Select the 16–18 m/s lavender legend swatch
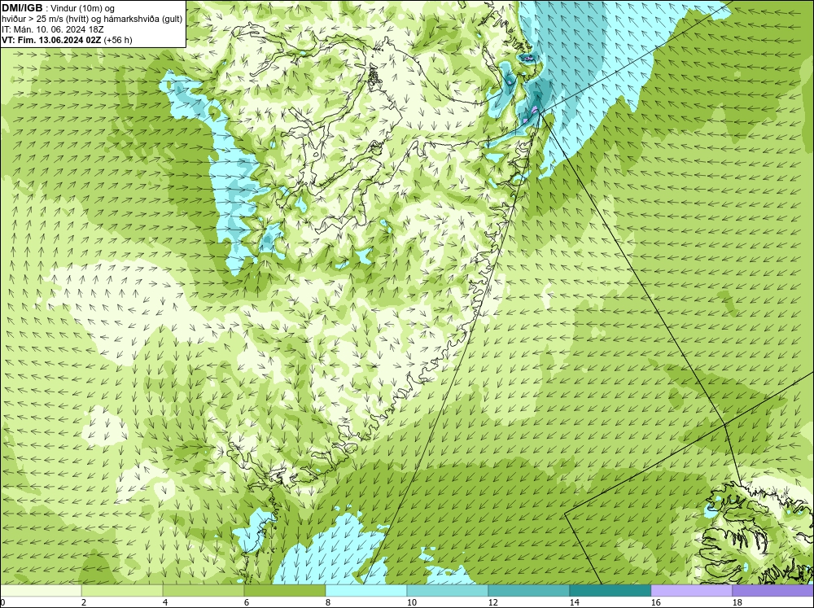 coord(691,591)
